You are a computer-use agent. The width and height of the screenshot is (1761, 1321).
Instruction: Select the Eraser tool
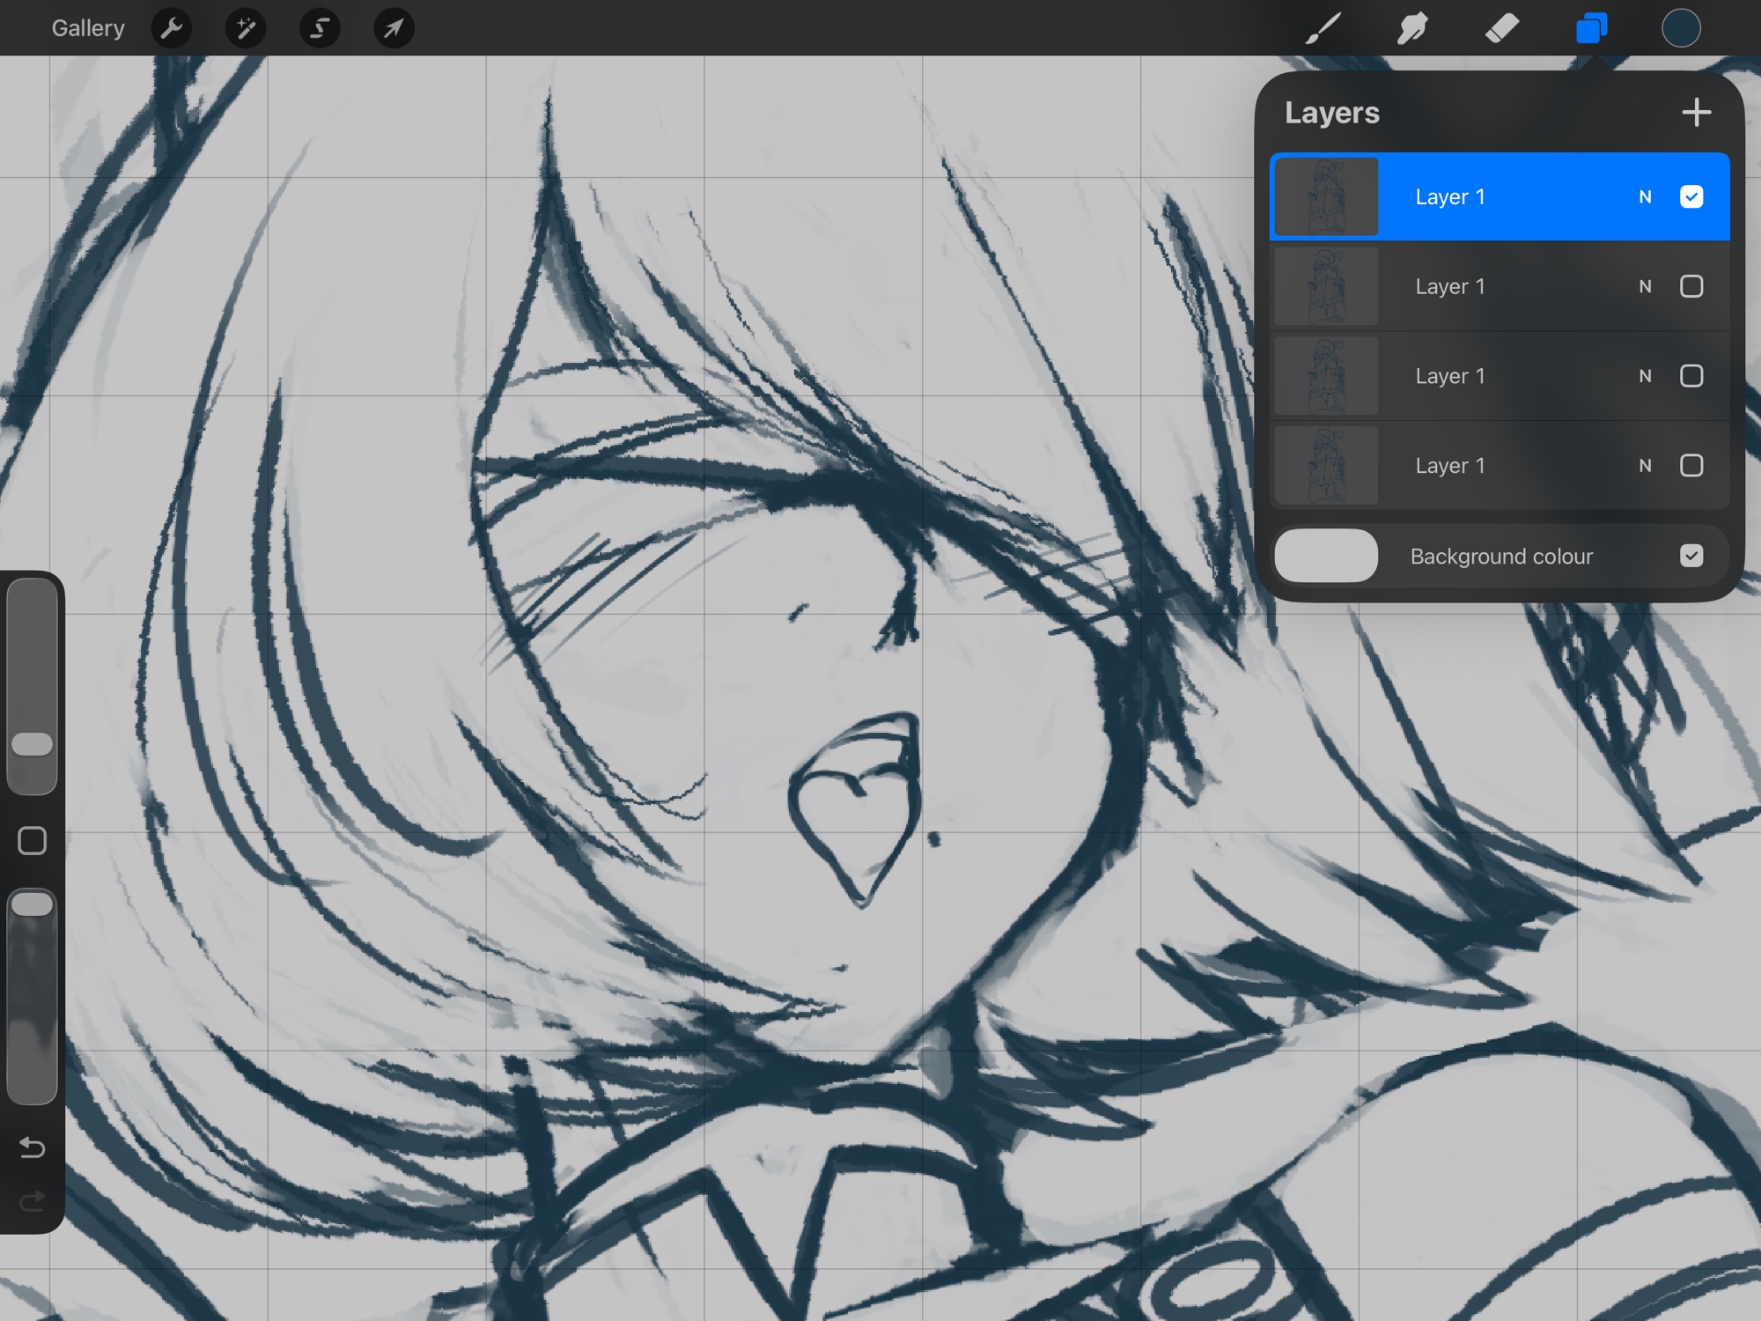click(x=1502, y=28)
